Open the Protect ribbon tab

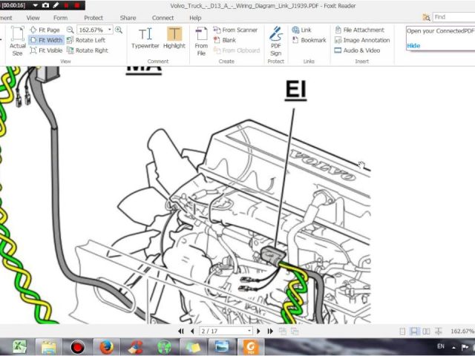pyautogui.click(x=94, y=17)
